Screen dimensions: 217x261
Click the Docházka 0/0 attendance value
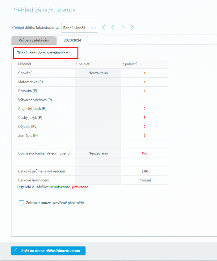pos(144,153)
